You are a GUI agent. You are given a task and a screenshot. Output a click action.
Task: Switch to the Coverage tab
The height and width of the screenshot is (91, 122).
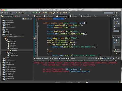point(72,58)
